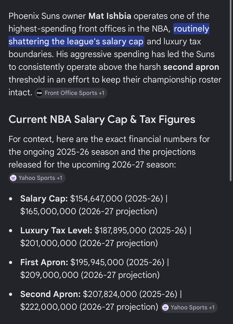Image resolution: width=233 pixels, height=324 pixels.
Task: Click the vertical scrollbar thumb on the right edge
Action: tap(230, 90)
